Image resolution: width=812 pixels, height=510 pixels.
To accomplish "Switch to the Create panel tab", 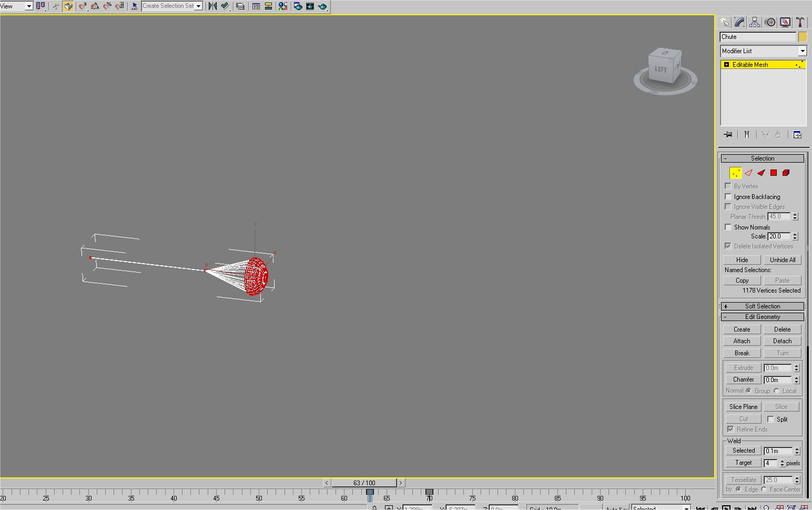I will coord(725,22).
